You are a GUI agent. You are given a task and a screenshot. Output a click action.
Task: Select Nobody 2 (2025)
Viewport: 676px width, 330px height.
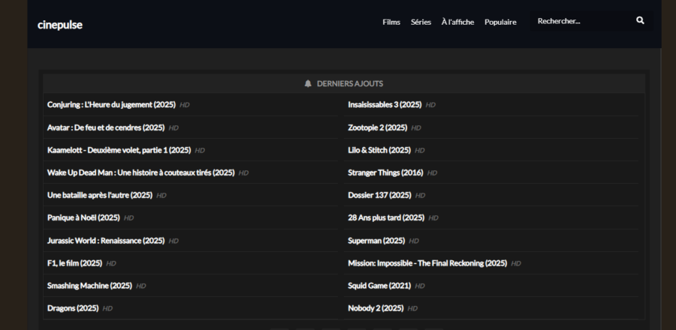(x=376, y=308)
